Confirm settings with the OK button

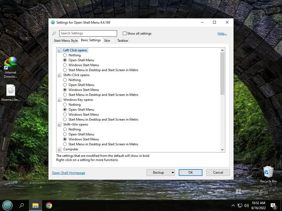coord(191,173)
